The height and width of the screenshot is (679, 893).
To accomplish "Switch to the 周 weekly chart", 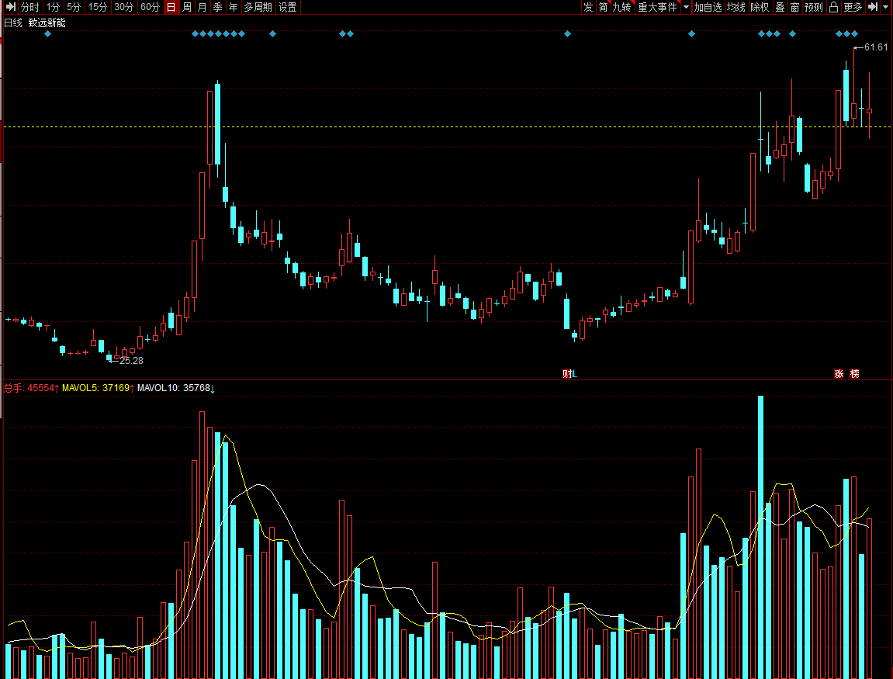I will [x=187, y=7].
